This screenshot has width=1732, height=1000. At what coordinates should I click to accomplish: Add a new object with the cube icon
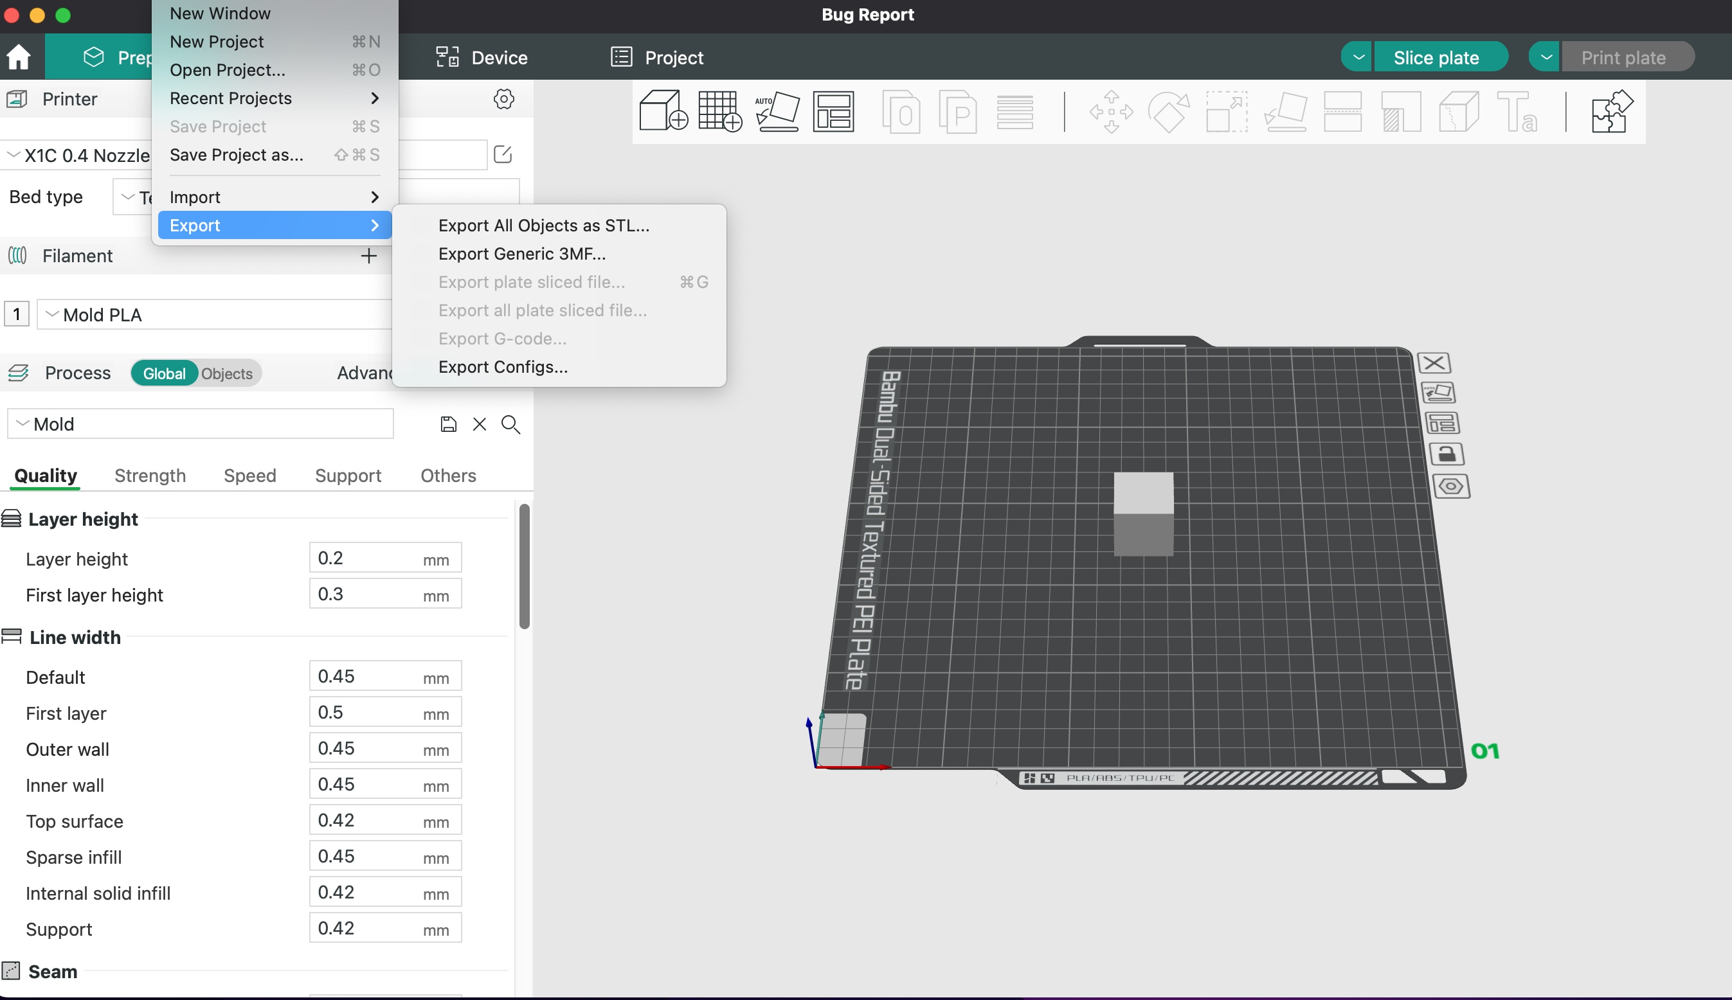pyautogui.click(x=662, y=111)
